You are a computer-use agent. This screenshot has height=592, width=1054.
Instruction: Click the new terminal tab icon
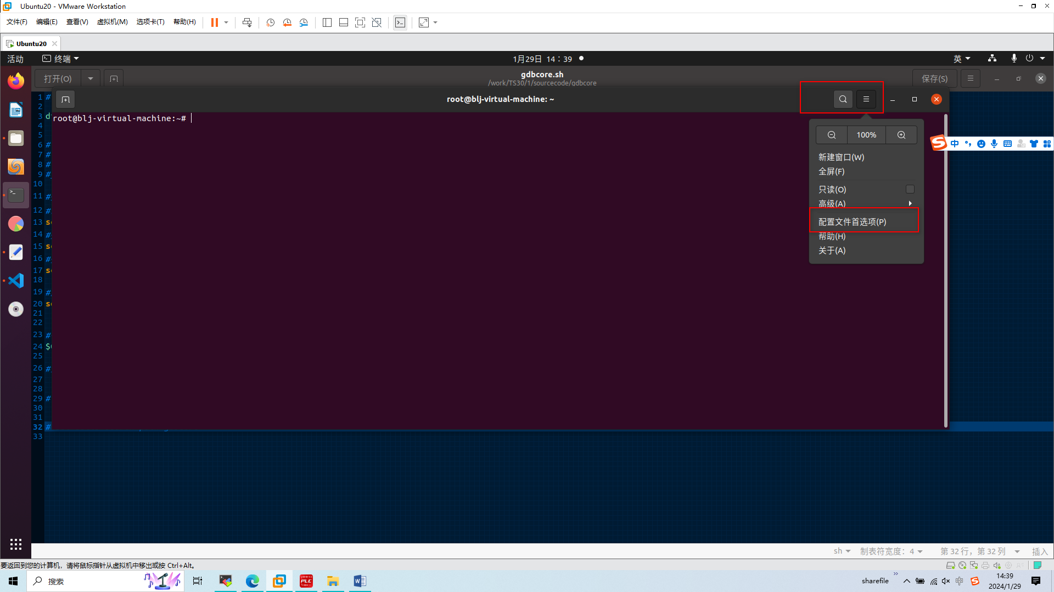[65, 99]
